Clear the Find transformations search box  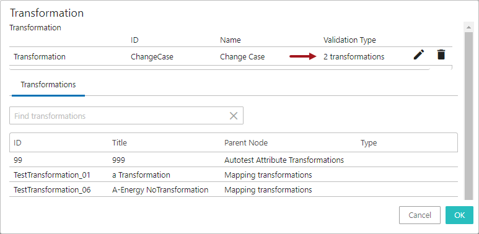click(x=234, y=116)
